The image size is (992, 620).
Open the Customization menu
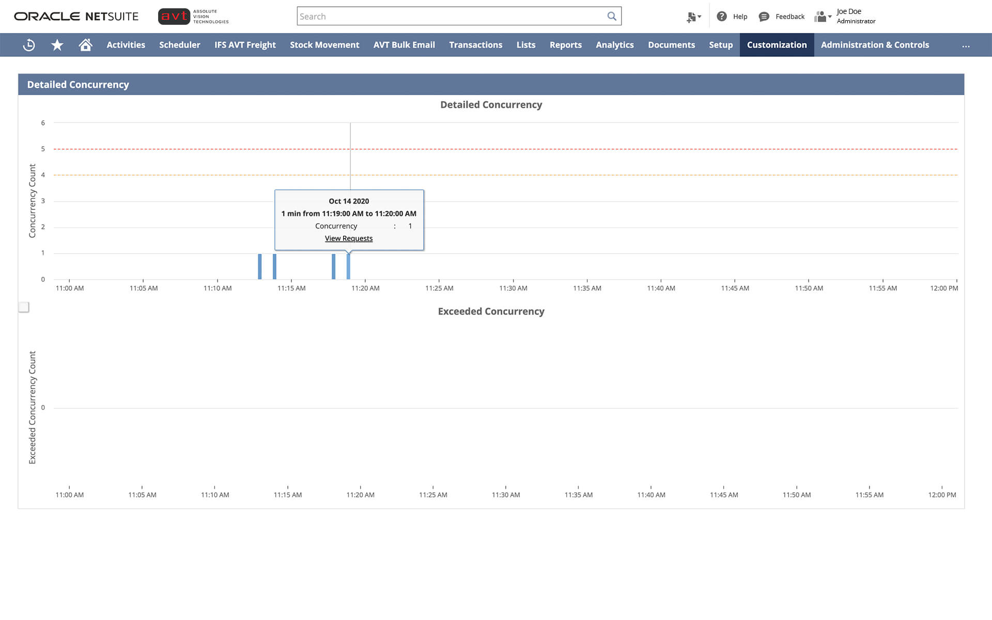click(x=777, y=45)
